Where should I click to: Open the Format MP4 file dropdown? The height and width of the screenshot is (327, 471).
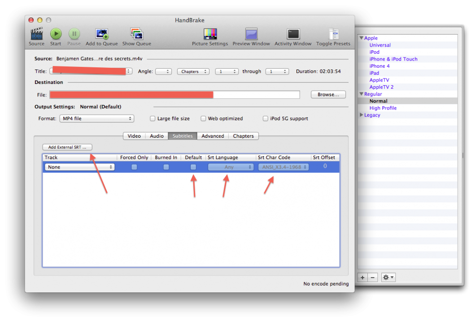97,118
